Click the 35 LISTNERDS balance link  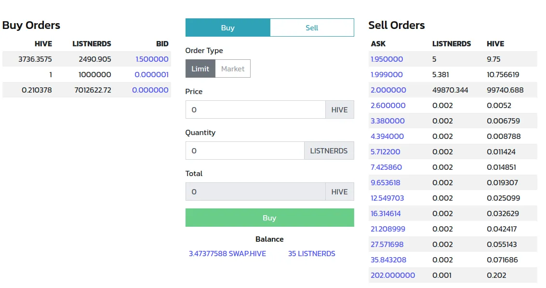coord(311,253)
